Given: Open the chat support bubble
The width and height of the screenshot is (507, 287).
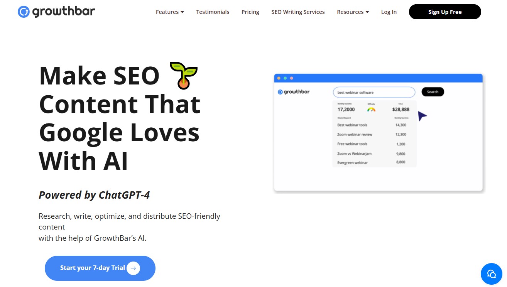Looking at the screenshot, I should 491,274.
